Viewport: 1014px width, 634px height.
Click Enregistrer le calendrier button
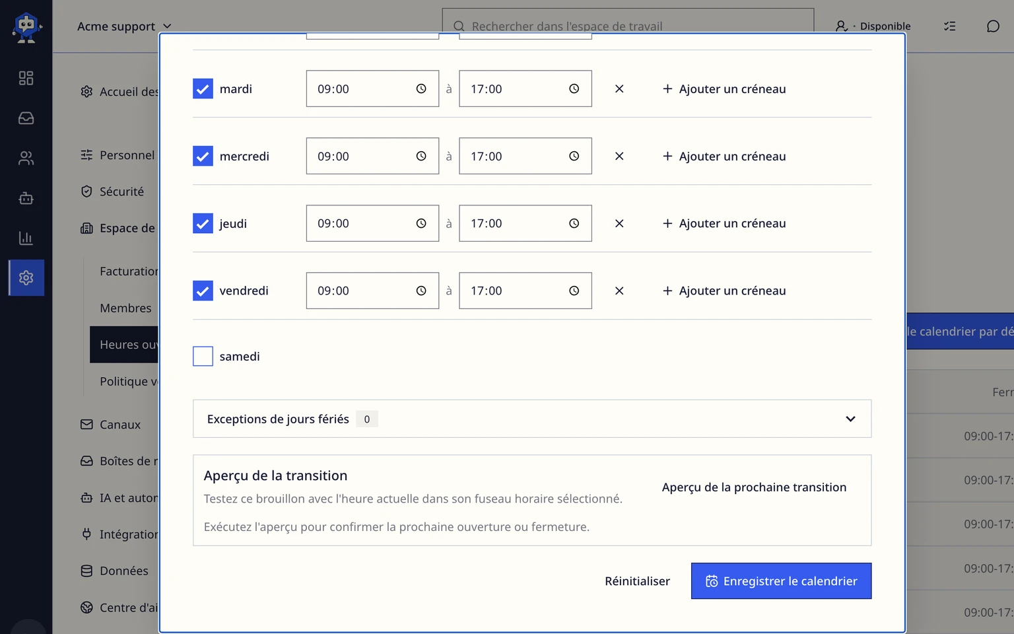point(781,581)
